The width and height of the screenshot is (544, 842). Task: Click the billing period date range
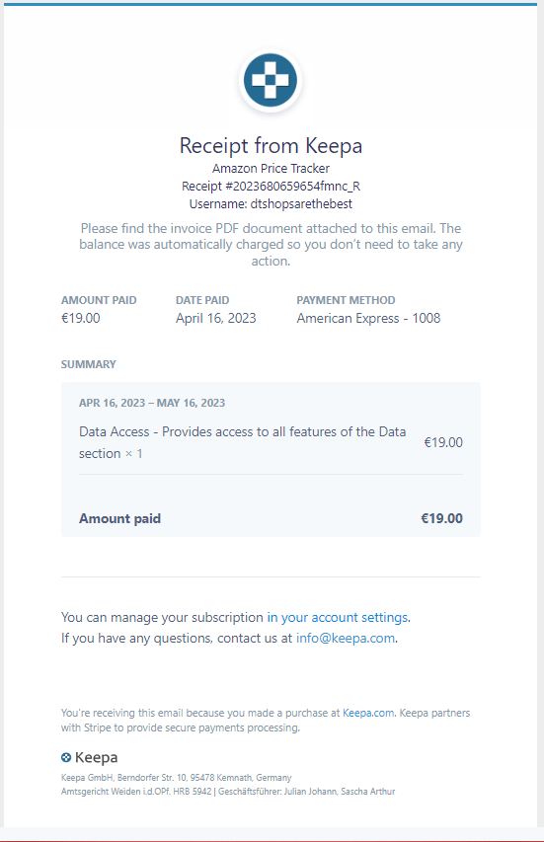152,403
